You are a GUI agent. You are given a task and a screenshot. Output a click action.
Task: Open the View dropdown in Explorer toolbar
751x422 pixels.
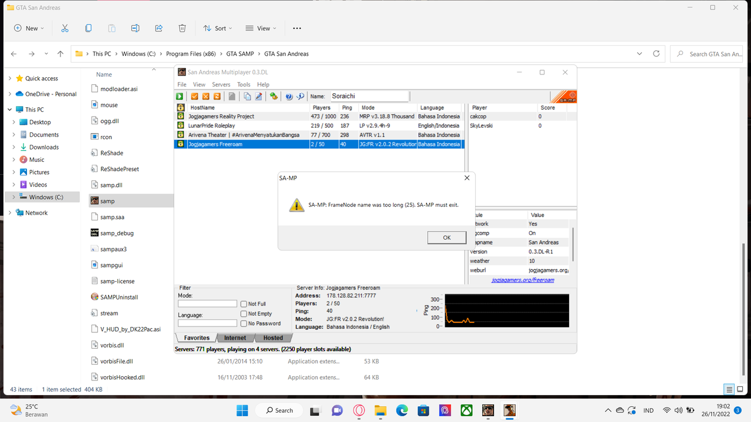[261, 28]
